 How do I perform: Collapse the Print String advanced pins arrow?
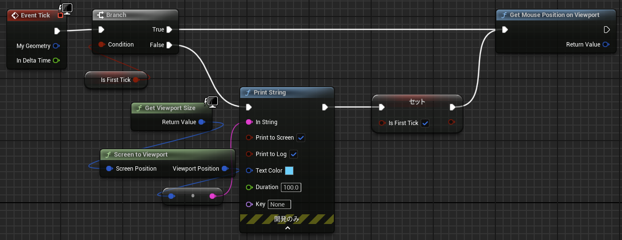coord(287,228)
